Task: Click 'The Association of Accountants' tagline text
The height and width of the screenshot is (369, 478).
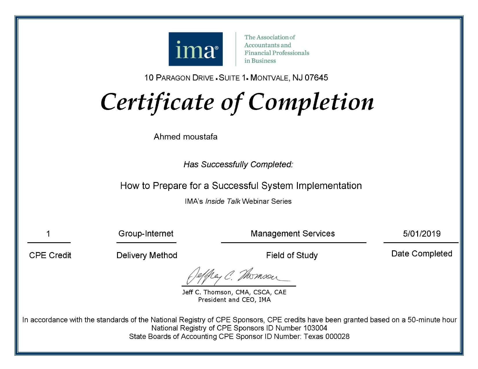Action: 276,49
